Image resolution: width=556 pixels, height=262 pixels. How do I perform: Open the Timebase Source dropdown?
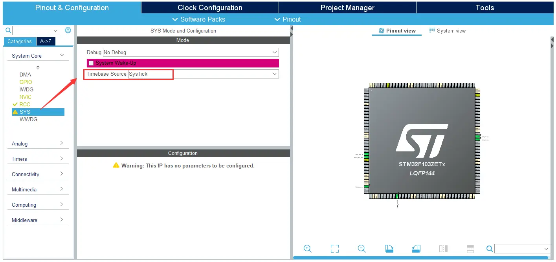(275, 74)
